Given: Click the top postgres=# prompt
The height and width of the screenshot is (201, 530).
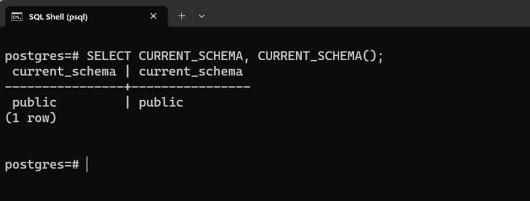Looking at the screenshot, I should tap(42, 56).
